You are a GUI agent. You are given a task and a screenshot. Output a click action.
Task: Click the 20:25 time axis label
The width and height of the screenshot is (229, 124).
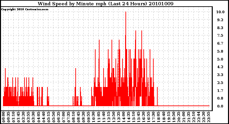pyautogui.click(x=178, y=117)
